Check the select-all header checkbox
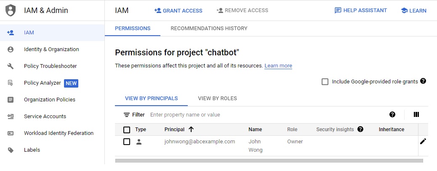Viewport: 437px width, 171px height. tap(127, 130)
